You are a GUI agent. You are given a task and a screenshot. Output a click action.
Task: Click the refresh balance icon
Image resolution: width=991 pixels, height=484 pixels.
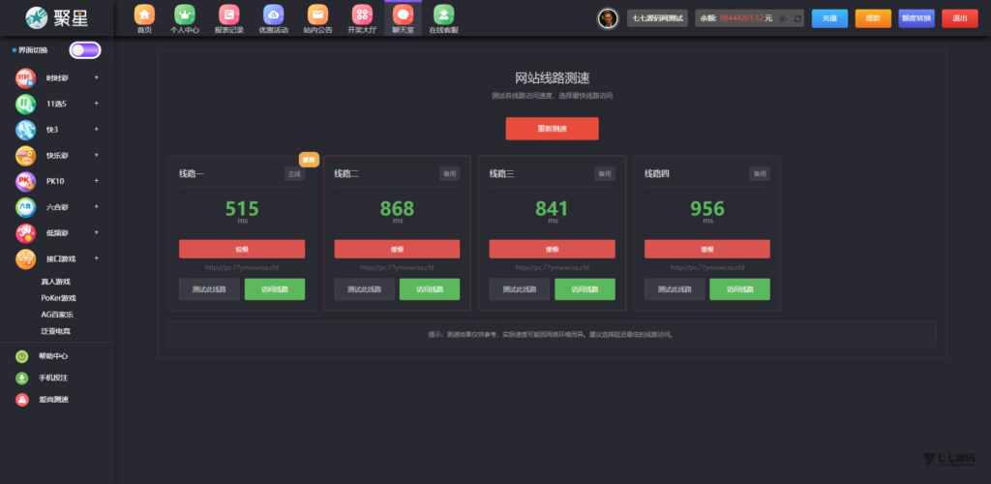pos(797,18)
